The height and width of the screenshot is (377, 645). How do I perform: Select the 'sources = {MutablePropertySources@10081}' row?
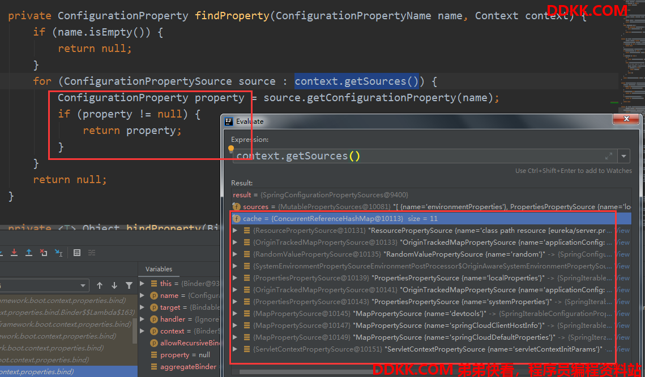[x=431, y=206]
